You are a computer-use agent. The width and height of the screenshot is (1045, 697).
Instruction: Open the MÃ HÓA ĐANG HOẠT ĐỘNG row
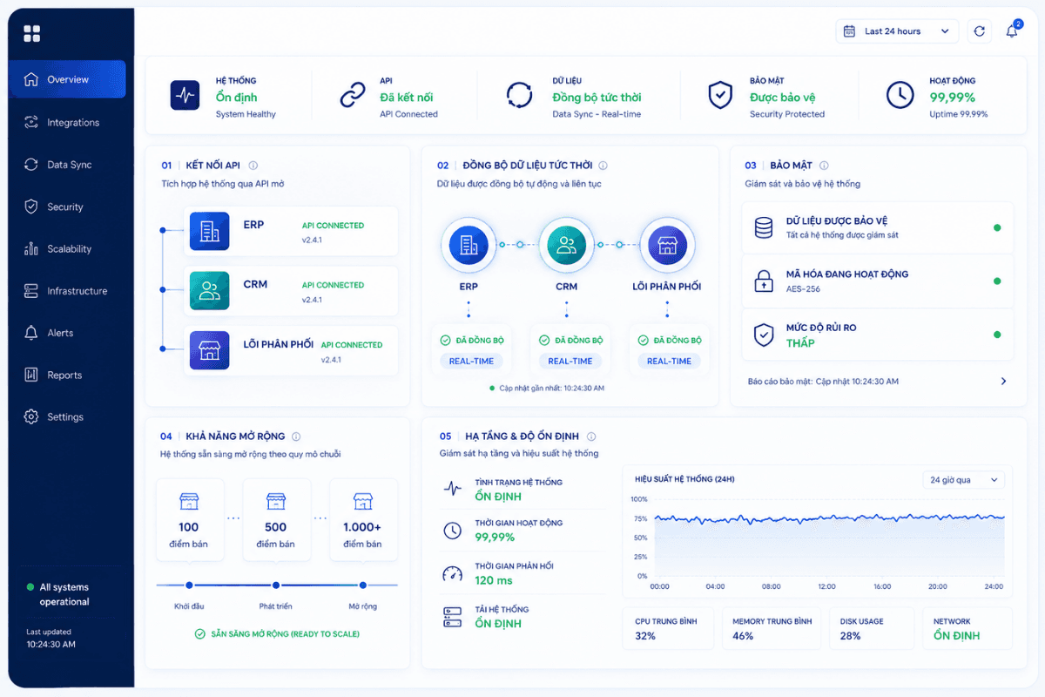878,281
